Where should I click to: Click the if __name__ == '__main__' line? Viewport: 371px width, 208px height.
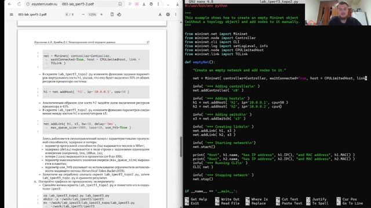(211, 191)
